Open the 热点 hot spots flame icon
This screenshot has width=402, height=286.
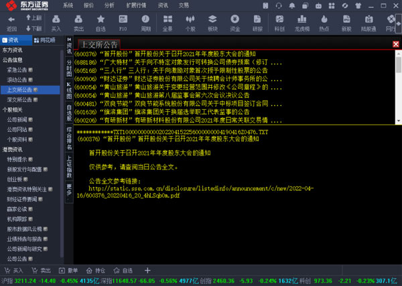(x=324, y=19)
